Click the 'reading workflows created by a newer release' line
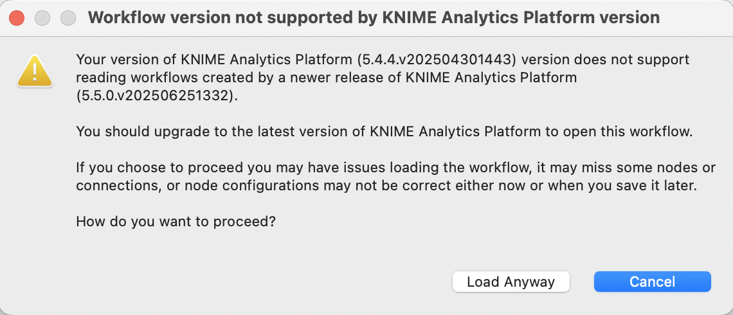This screenshot has width=733, height=315. 326,78
